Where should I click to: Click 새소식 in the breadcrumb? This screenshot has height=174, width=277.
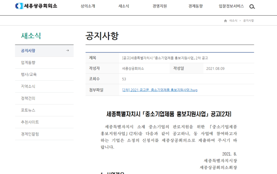coord(233,20)
